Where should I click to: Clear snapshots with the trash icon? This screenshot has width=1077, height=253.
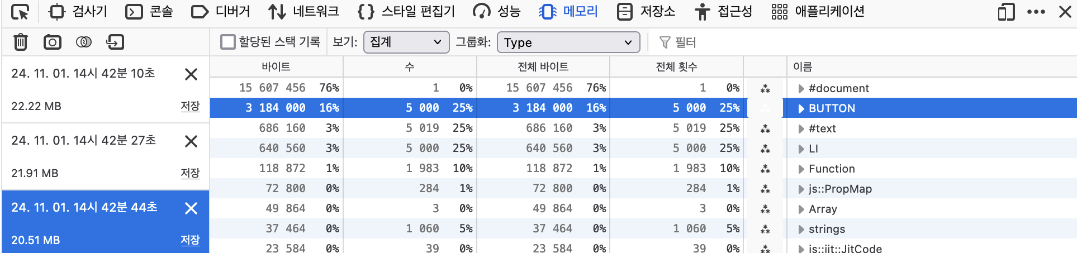[21, 42]
